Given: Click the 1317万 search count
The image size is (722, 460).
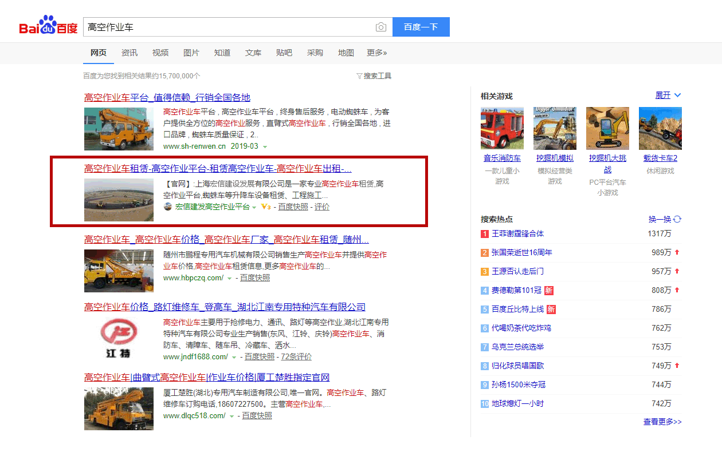Looking at the screenshot, I should pyautogui.click(x=660, y=233).
